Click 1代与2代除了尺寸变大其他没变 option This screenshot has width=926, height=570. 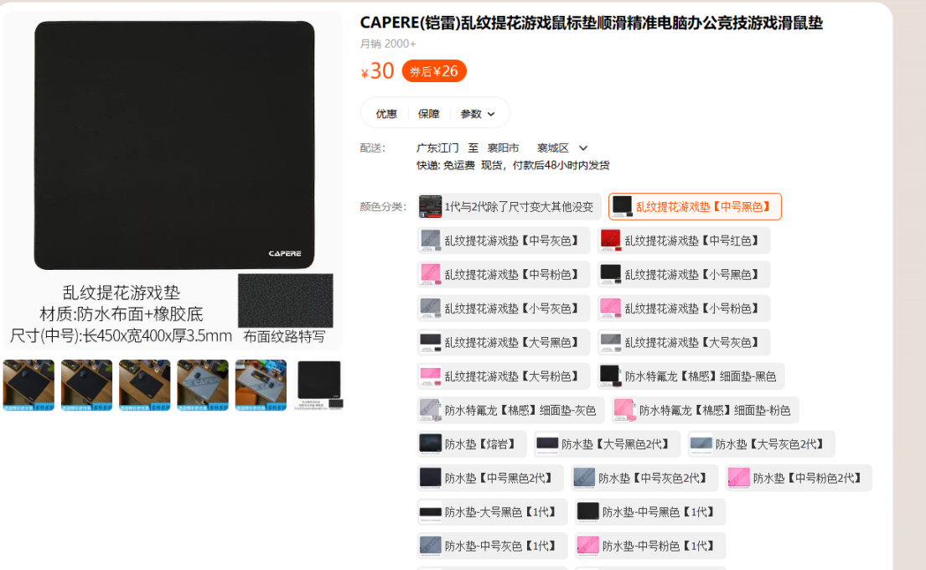coord(509,207)
